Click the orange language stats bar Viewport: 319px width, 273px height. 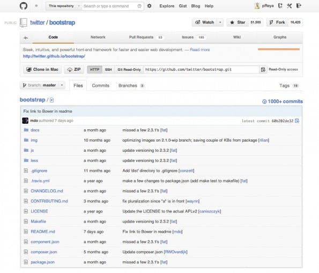279,49
